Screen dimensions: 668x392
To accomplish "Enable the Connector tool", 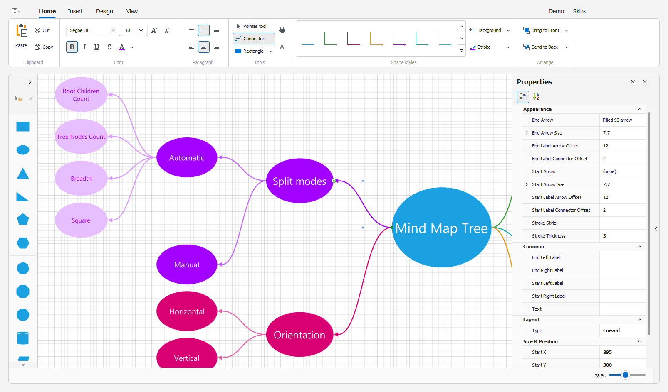I will 254,39.
